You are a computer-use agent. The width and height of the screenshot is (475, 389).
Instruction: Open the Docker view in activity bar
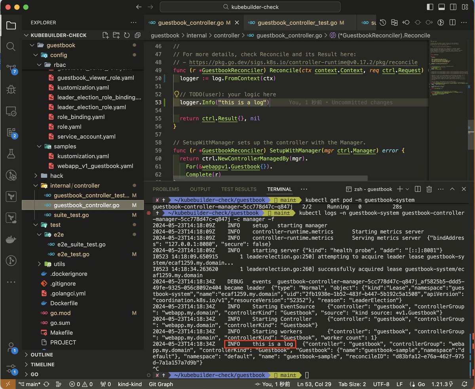click(11, 239)
